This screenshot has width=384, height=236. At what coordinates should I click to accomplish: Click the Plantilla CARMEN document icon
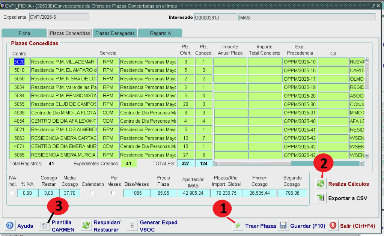pos(44,226)
